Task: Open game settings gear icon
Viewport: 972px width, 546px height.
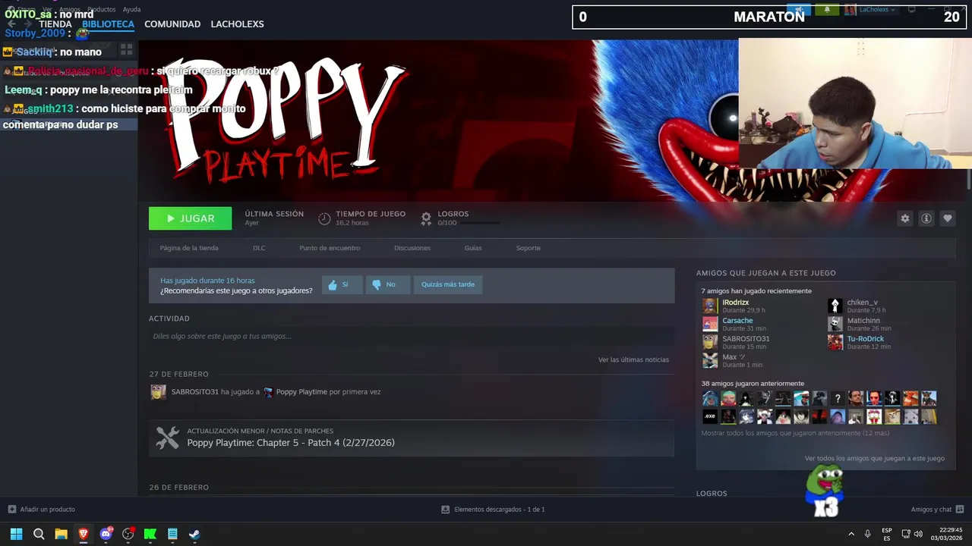Action: coord(904,218)
